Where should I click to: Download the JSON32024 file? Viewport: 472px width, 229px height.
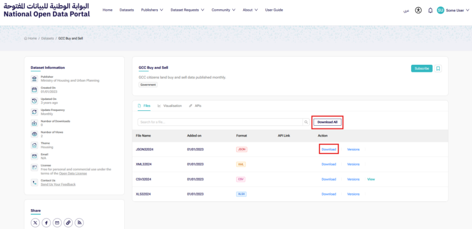pos(329,149)
